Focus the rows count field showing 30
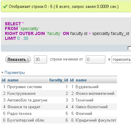131x128 pixels. (x=40, y=59)
